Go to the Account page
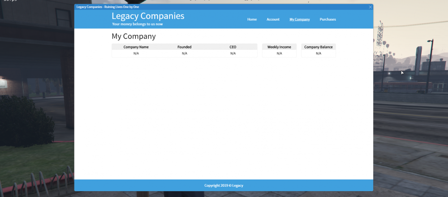This screenshot has height=197, width=448. click(273, 19)
